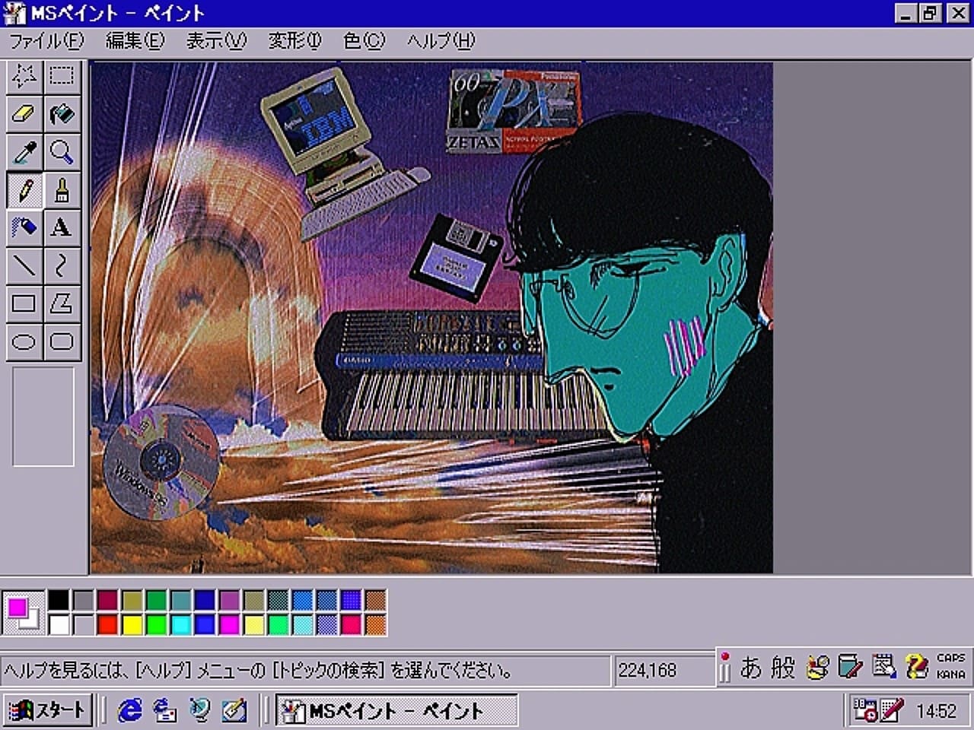Launch Internet Explorer from quick launch
The height and width of the screenshot is (730, 974).
coord(130,710)
